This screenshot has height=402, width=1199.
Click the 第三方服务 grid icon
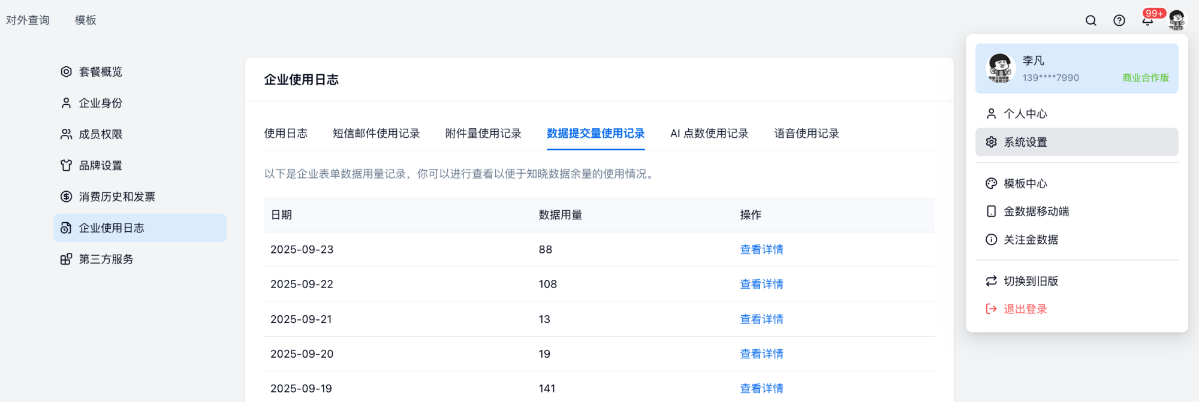point(66,259)
